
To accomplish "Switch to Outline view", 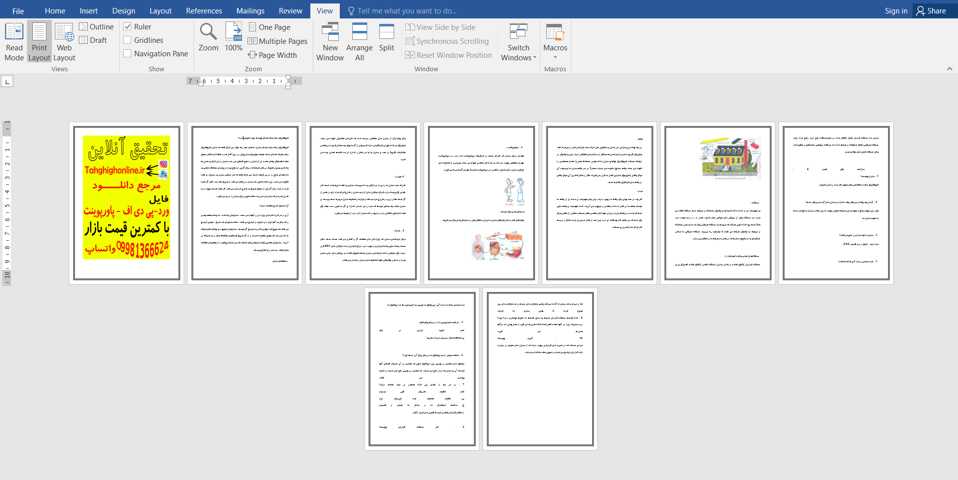I will click(96, 26).
